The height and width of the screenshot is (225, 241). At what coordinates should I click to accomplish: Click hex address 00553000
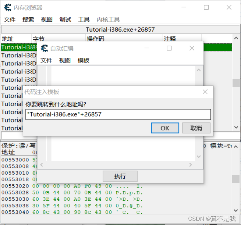point(15,160)
